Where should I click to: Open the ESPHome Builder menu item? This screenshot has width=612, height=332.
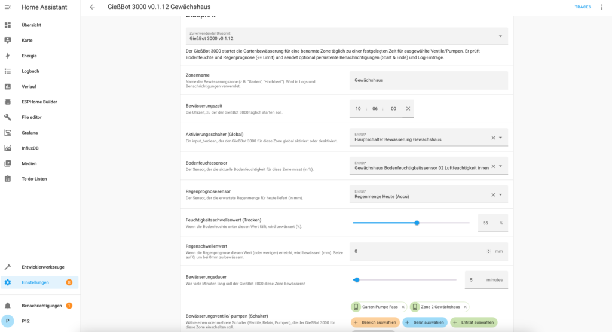tap(40, 102)
